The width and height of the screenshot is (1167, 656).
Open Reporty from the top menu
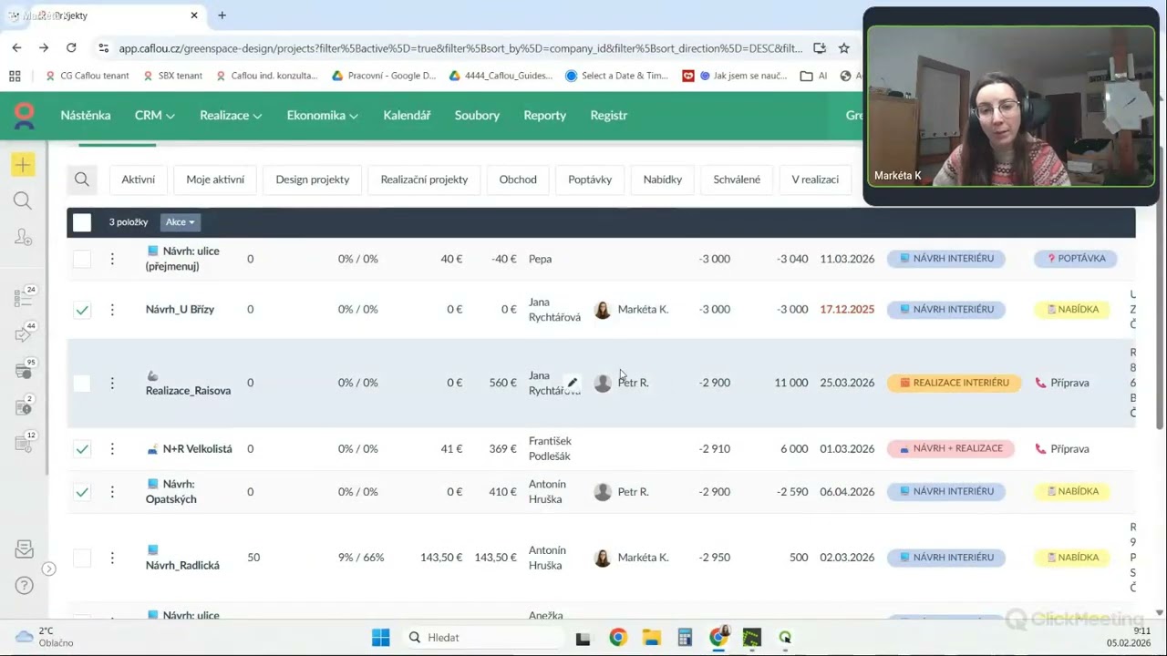(545, 115)
